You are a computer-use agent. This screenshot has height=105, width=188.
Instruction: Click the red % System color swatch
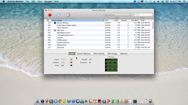[71, 62]
